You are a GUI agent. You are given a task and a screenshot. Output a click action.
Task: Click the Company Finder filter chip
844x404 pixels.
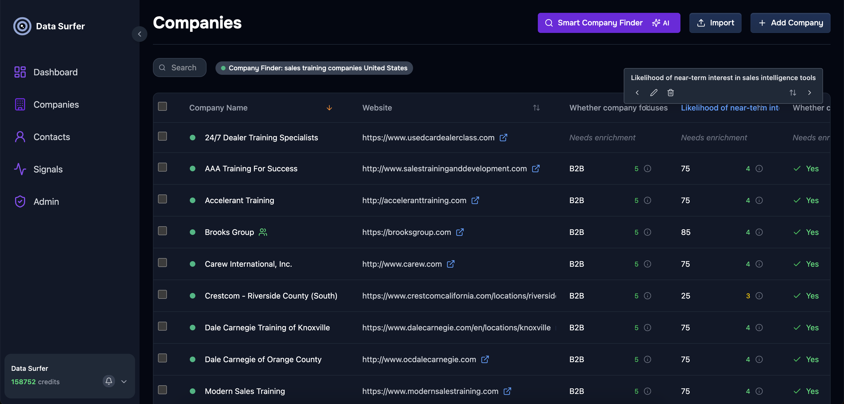tap(314, 68)
